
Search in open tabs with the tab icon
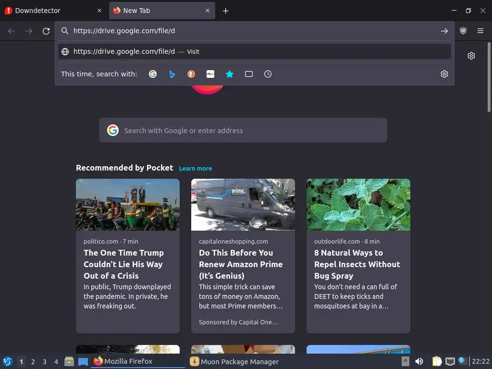[249, 74]
